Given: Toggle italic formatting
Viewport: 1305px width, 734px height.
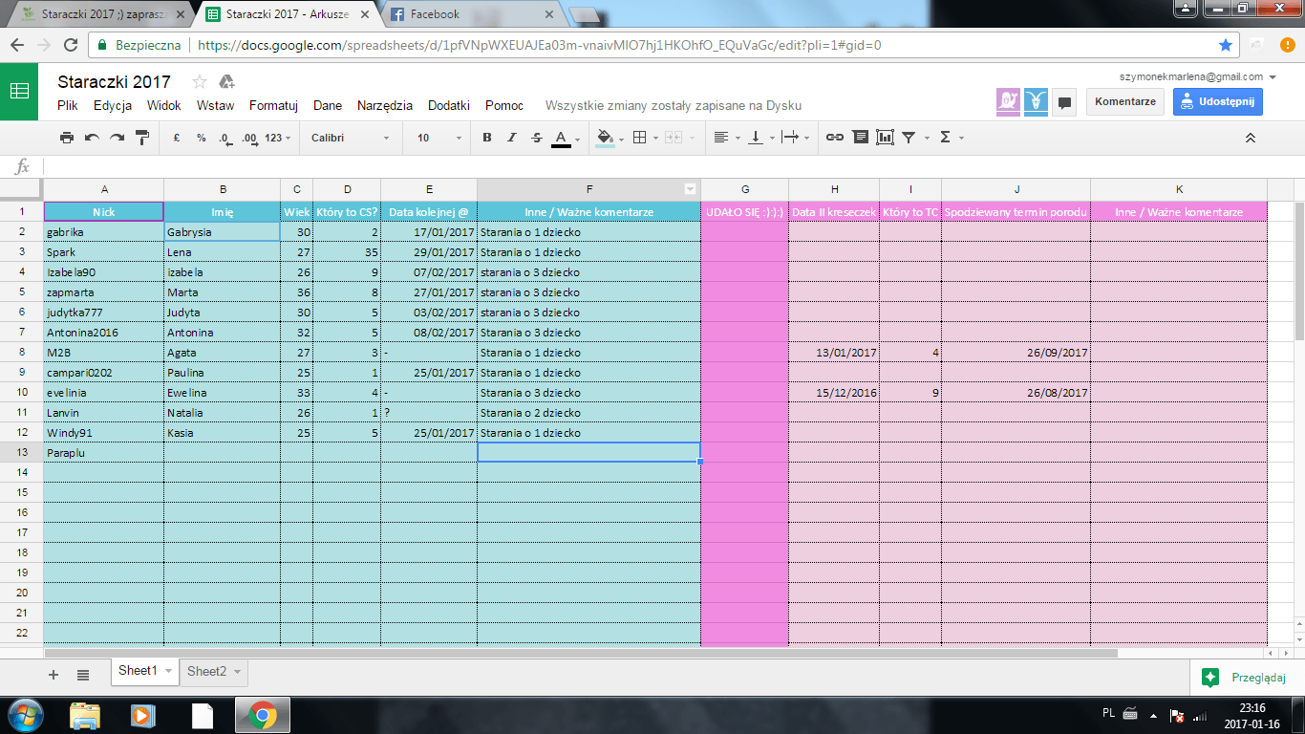Looking at the screenshot, I should (x=512, y=138).
